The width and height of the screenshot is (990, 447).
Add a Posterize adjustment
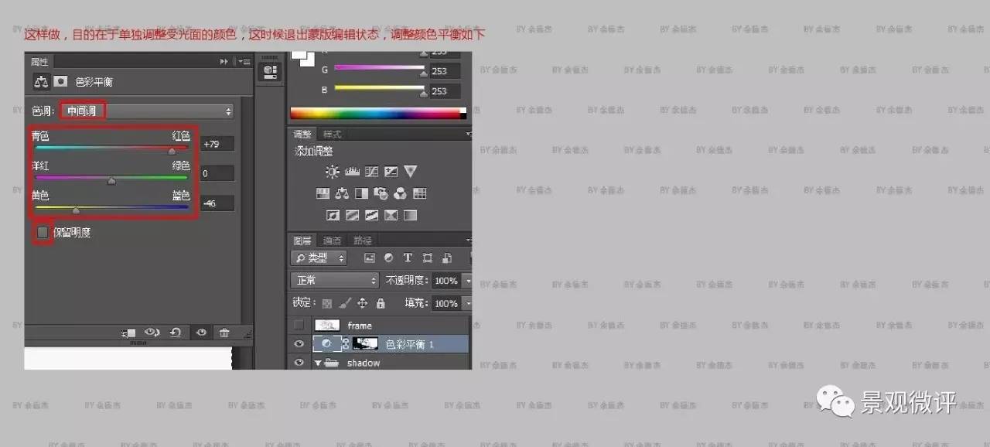point(352,215)
